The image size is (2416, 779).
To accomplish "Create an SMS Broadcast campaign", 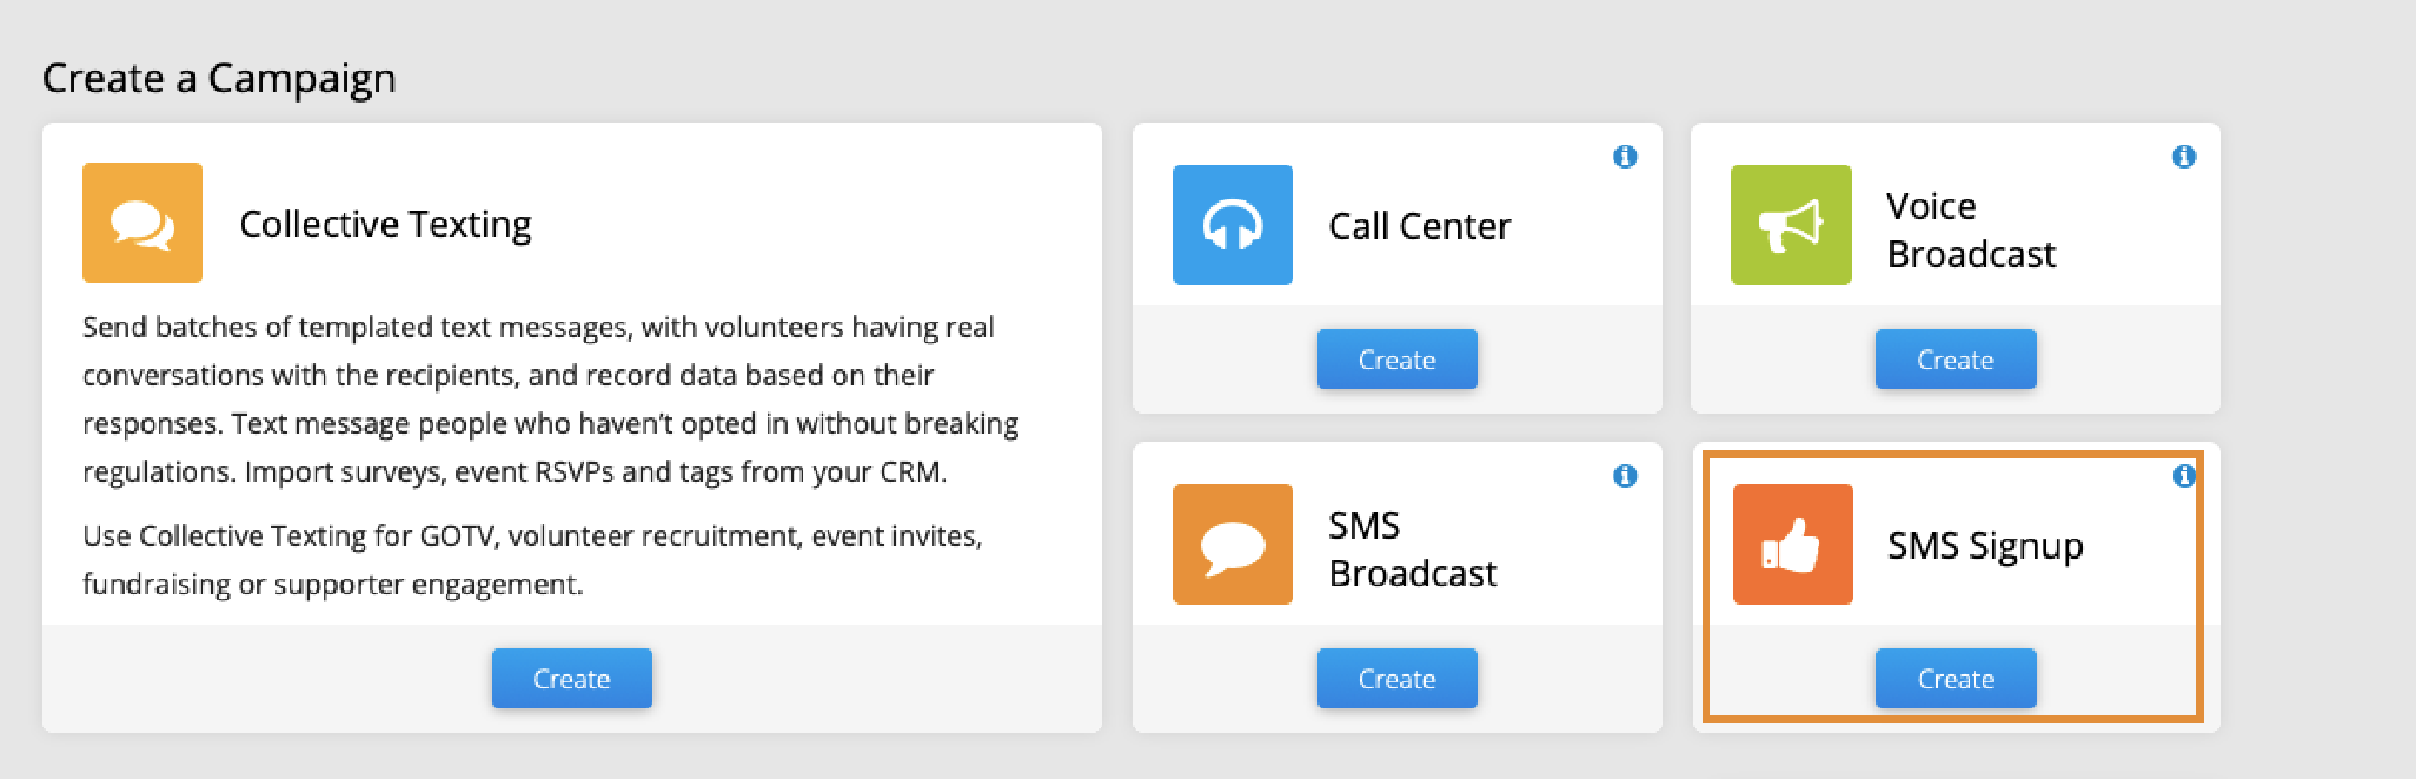I will [1396, 678].
